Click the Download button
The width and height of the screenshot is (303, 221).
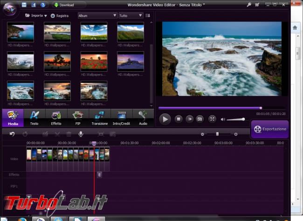tap(64, 5)
